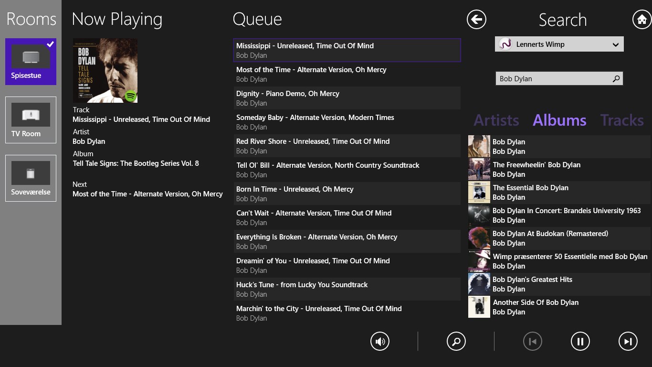The image size is (652, 367).
Task: Expand the music service selector chevron
Action: 616,44
